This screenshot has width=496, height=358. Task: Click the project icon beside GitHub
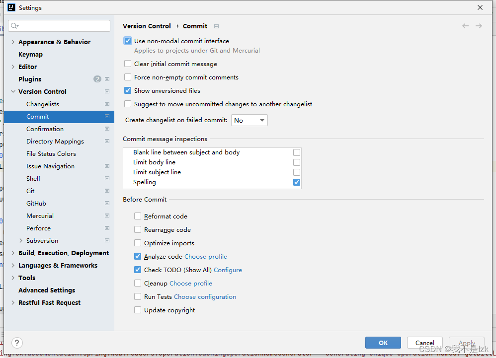click(107, 203)
